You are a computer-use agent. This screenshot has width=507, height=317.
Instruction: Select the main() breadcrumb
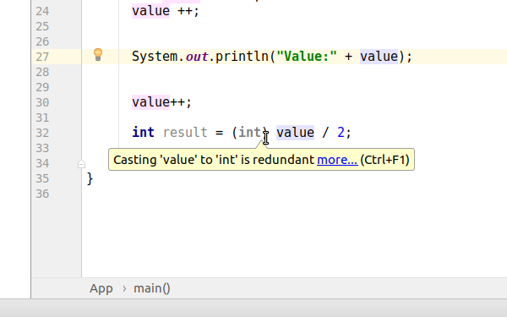[x=152, y=288]
